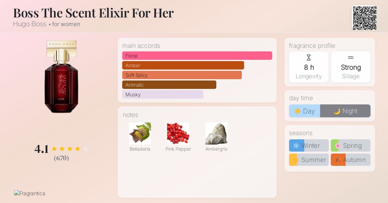
Task: Click the Pink Pepper note image
Action: [178, 134]
